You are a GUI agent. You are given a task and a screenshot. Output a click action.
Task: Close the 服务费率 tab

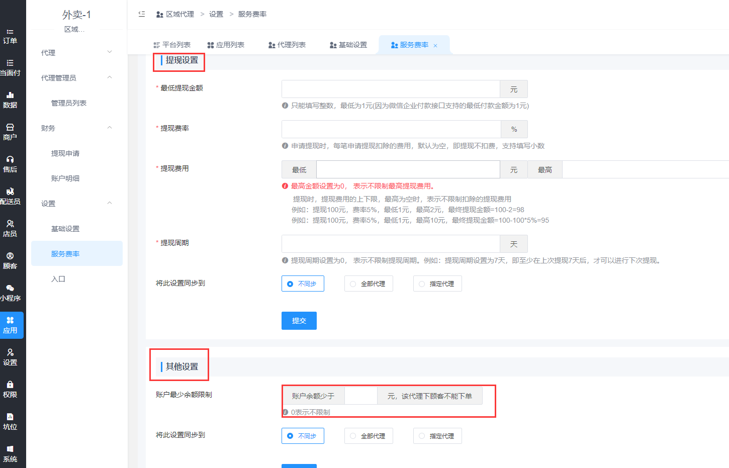pyautogui.click(x=435, y=46)
